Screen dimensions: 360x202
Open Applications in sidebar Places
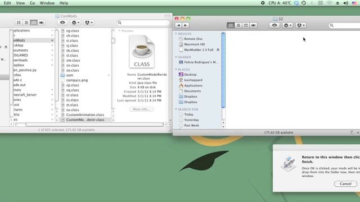tap(193, 85)
